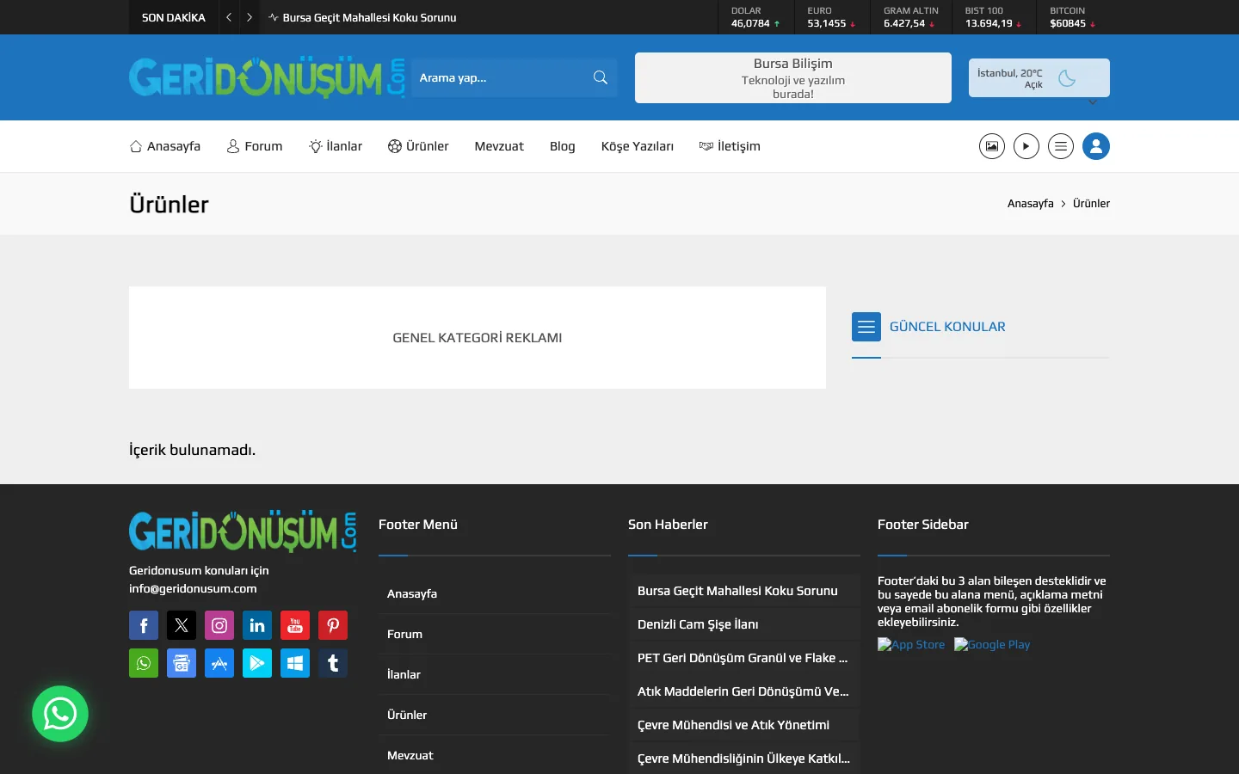The height and width of the screenshot is (774, 1239).
Task: Show next breaking news headline
Action: click(250, 17)
